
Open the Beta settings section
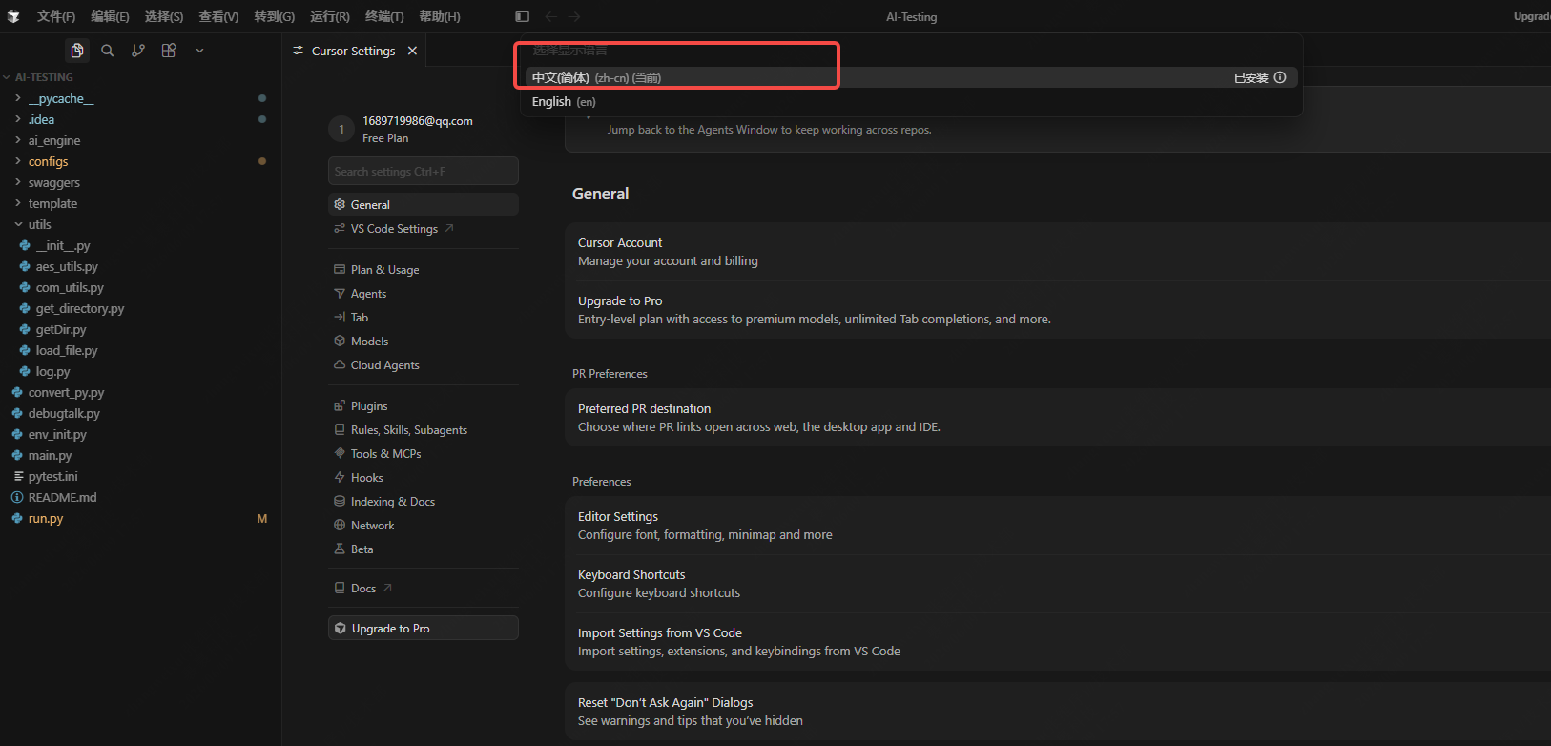click(424, 549)
